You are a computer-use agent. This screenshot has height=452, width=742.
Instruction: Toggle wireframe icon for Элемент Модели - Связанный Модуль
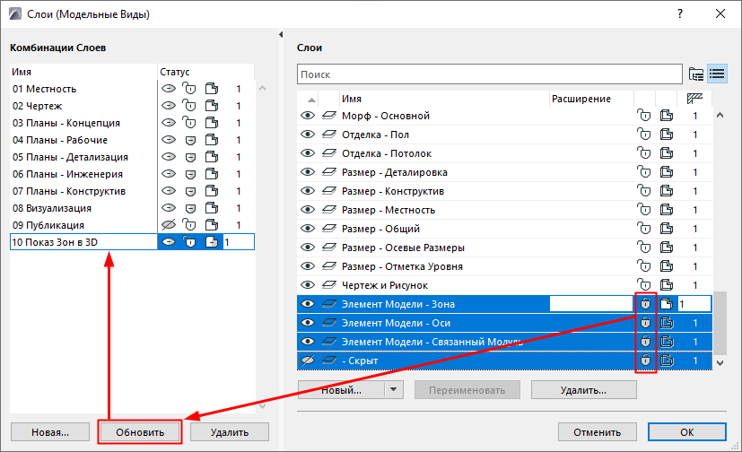click(x=667, y=342)
